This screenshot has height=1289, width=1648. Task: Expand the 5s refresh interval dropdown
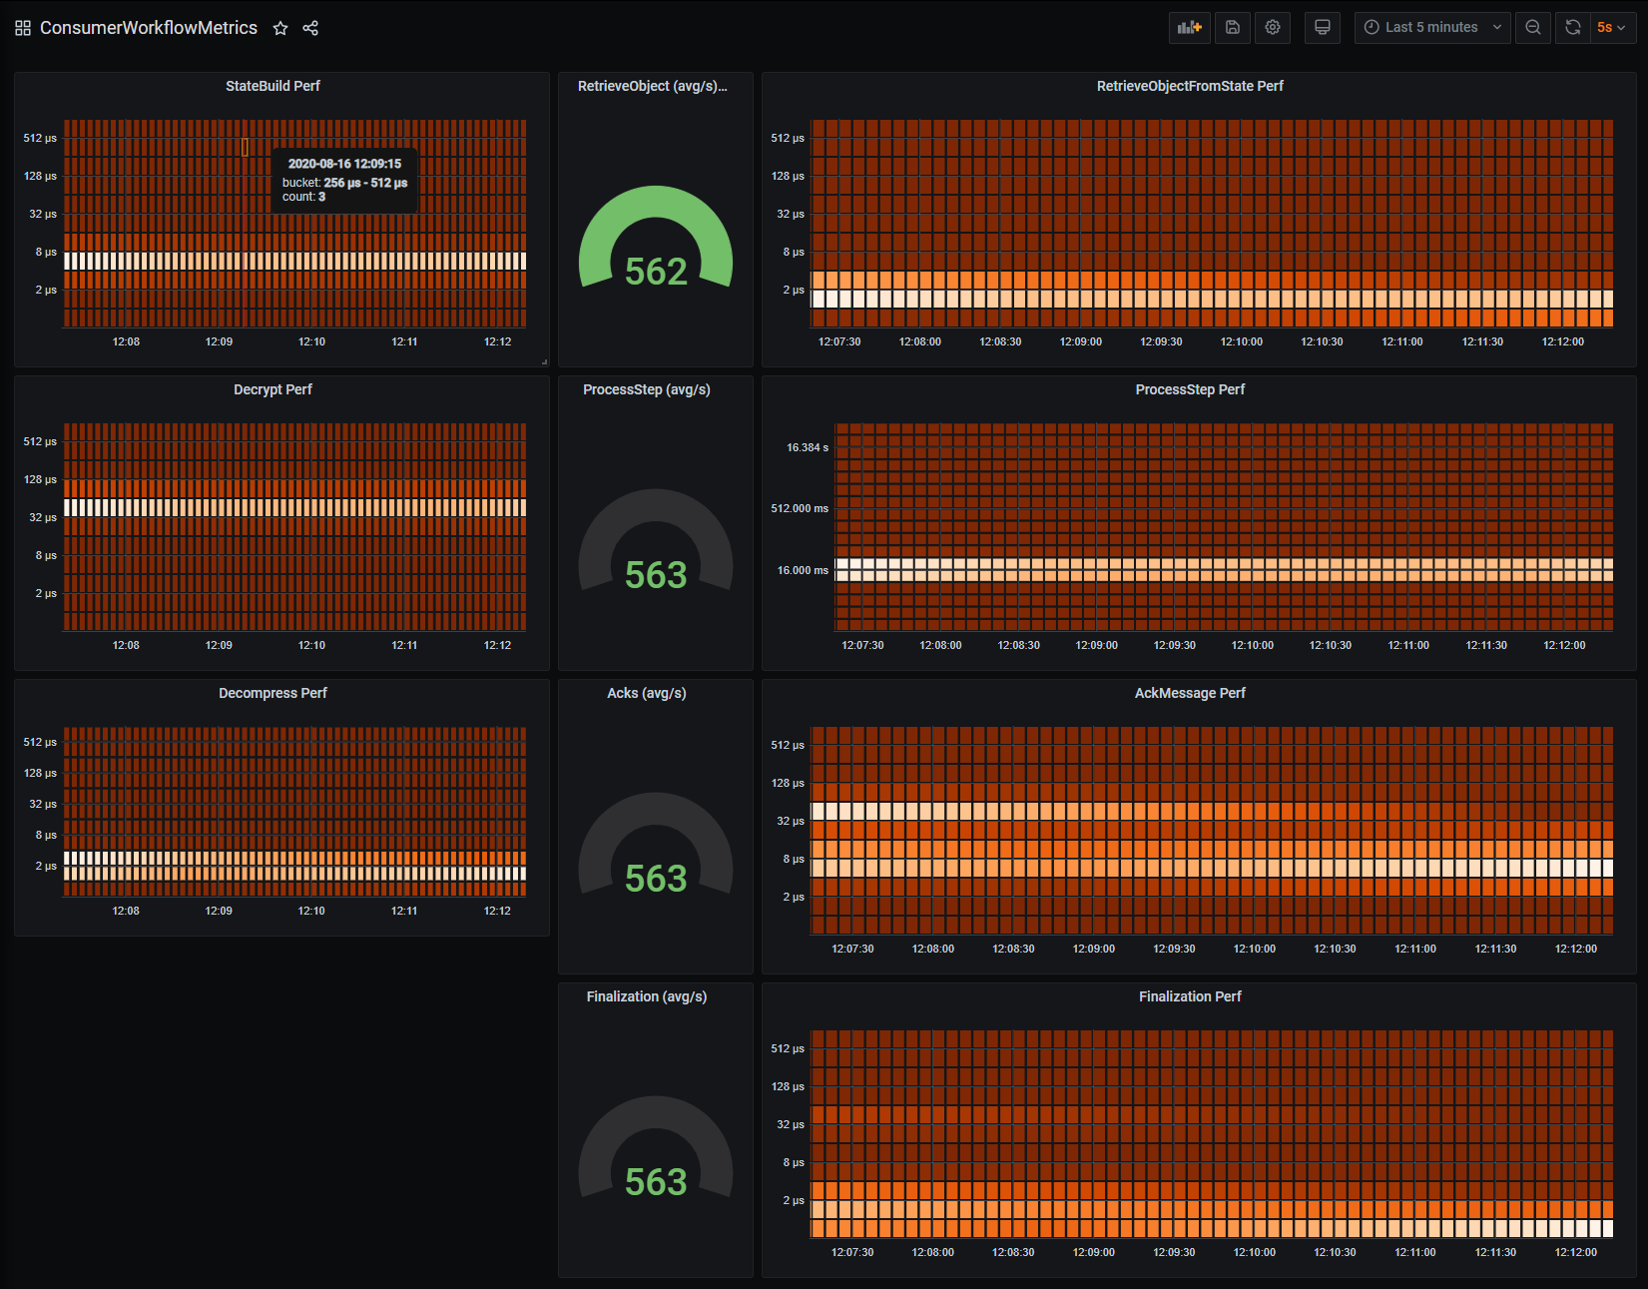point(1611,27)
